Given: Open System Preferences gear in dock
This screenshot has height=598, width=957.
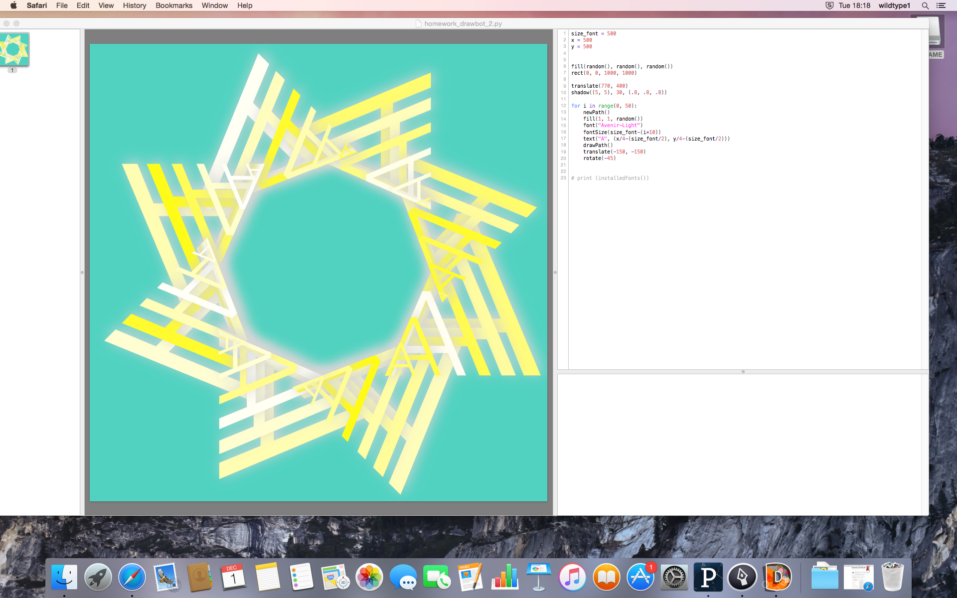Looking at the screenshot, I should (x=674, y=577).
